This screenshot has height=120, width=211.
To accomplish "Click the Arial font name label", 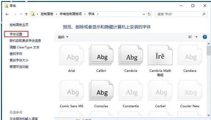I will pyautogui.click(x=71, y=71).
